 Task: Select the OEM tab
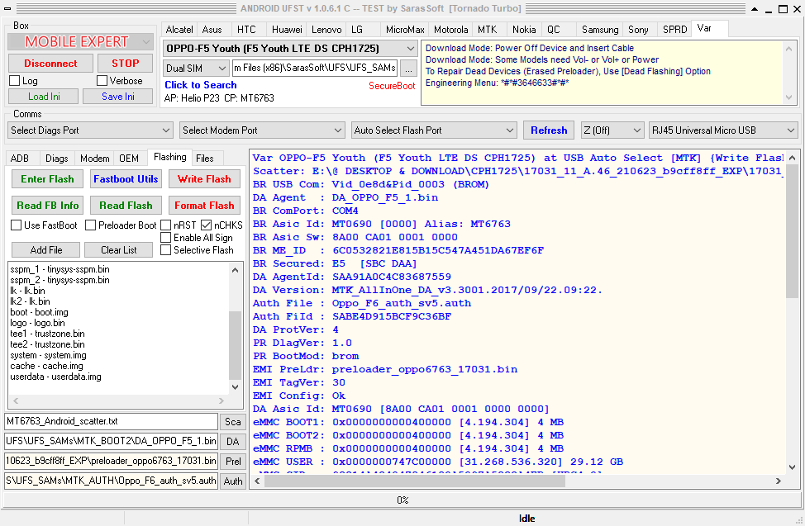point(129,158)
